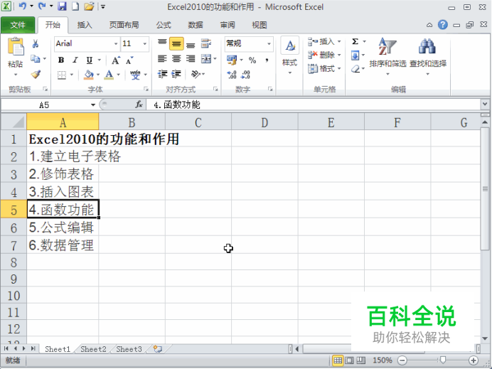This screenshot has width=492, height=369.
Task: Increase indent
Action: (176, 74)
